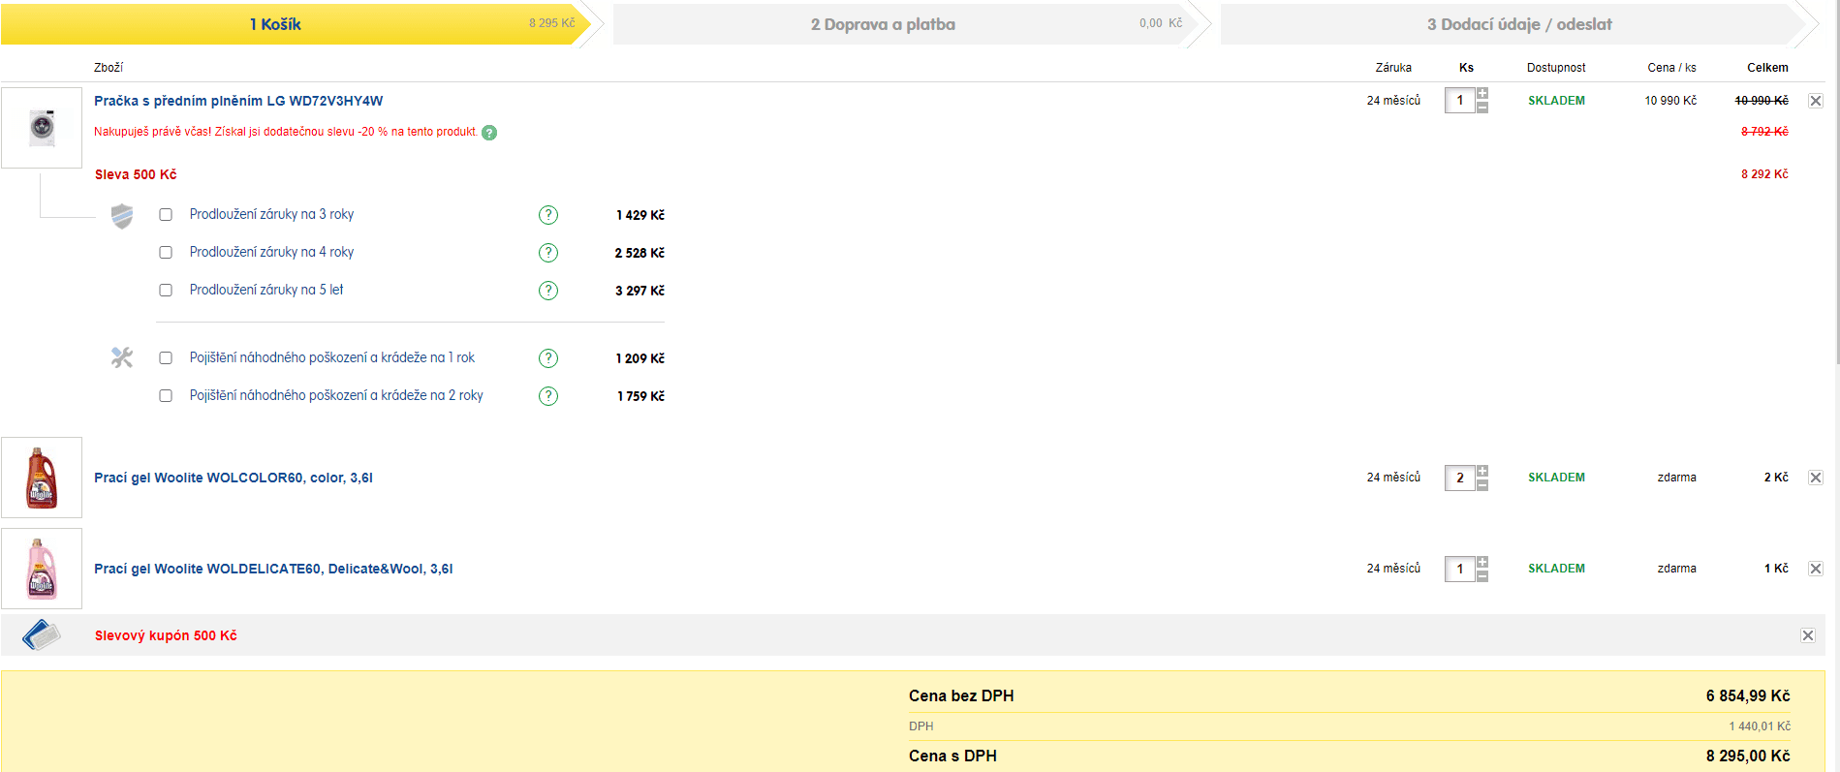Click the Dostupnost column header
Screen dimensions: 1840x772
coord(1556,68)
